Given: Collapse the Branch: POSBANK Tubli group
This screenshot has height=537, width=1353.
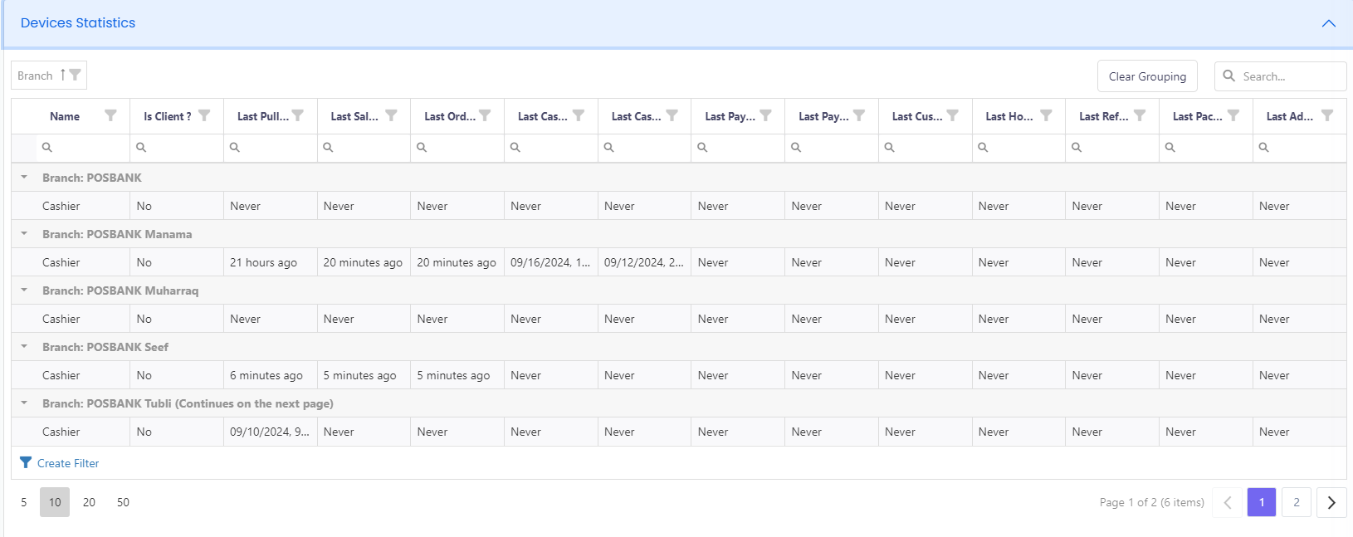Looking at the screenshot, I should 24,403.
